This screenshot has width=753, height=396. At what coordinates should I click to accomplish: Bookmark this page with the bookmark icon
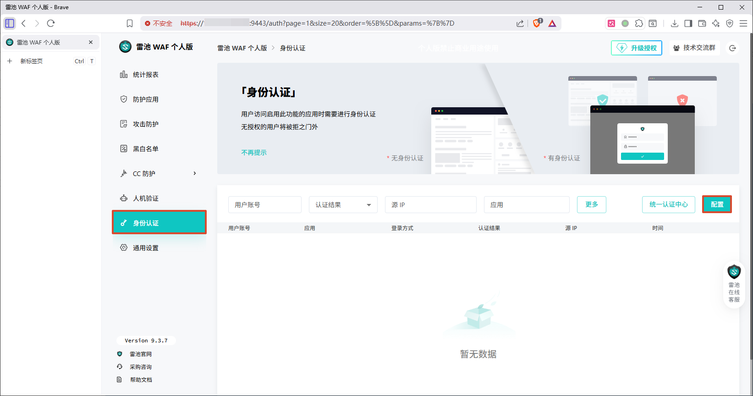[130, 23]
